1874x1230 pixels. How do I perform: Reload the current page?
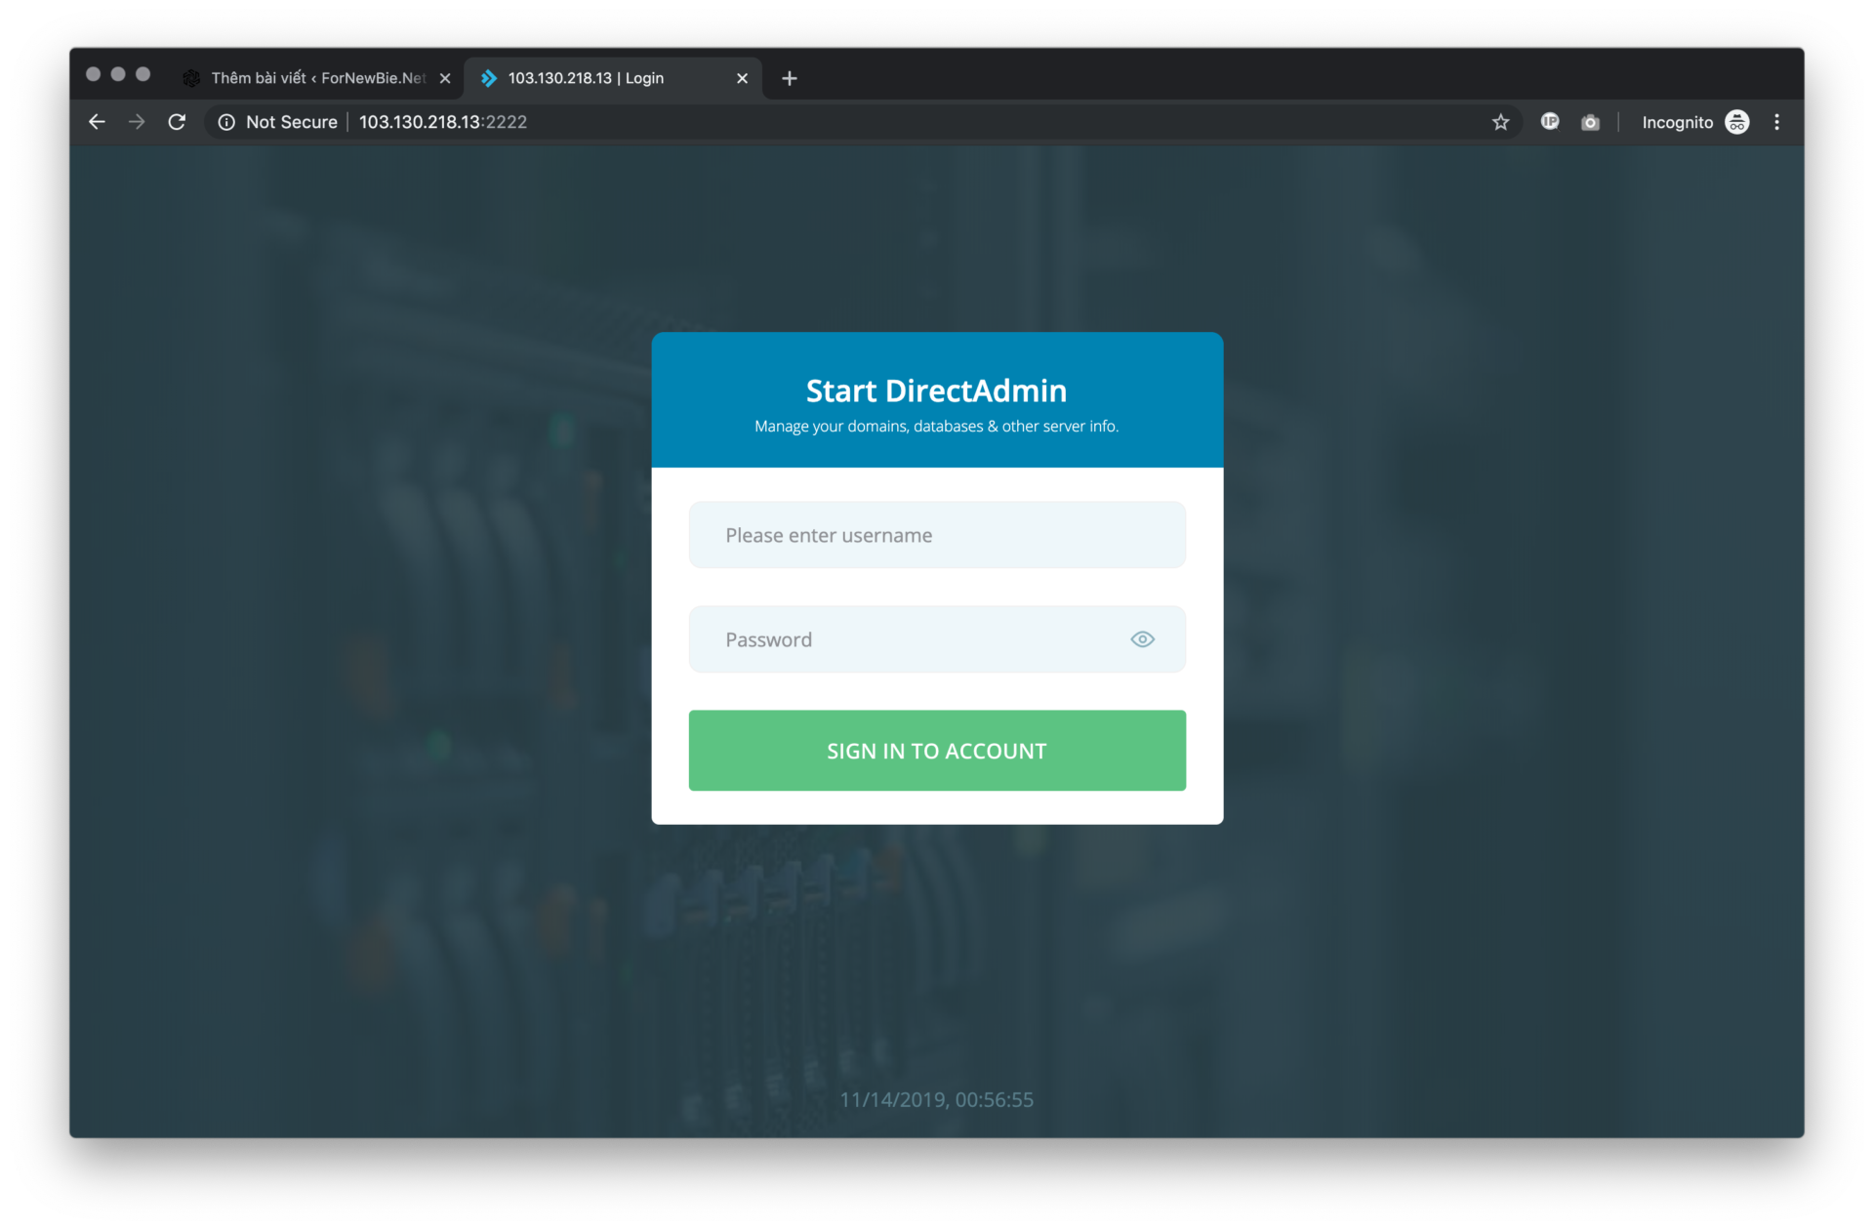[177, 121]
